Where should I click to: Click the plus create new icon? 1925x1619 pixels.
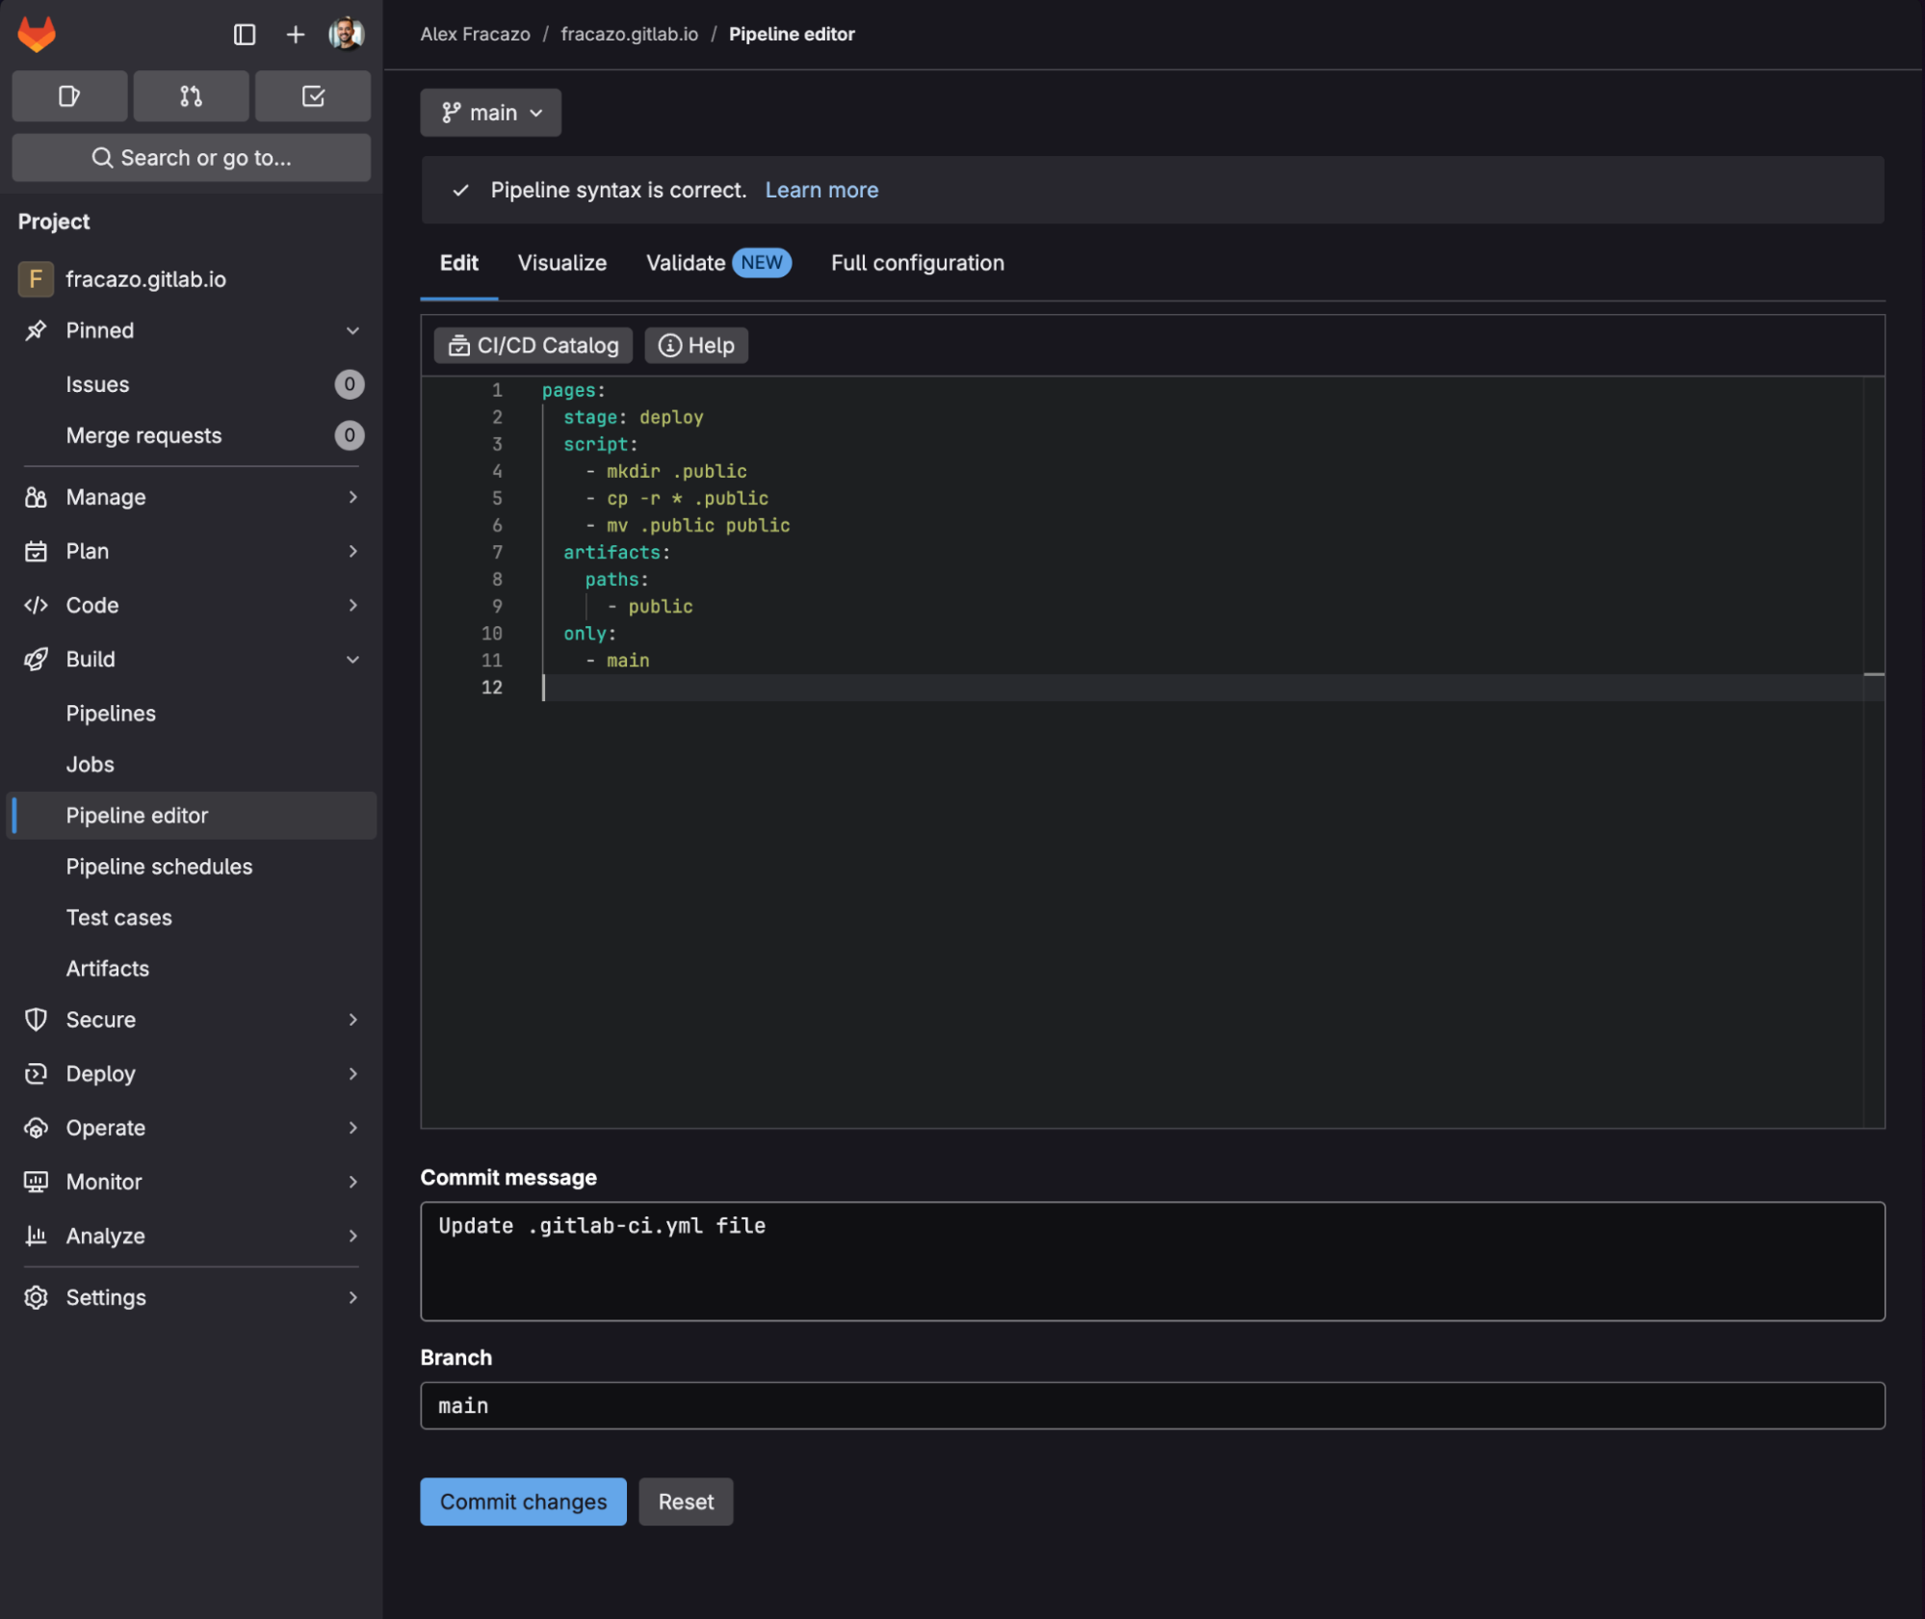pyautogui.click(x=296, y=35)
